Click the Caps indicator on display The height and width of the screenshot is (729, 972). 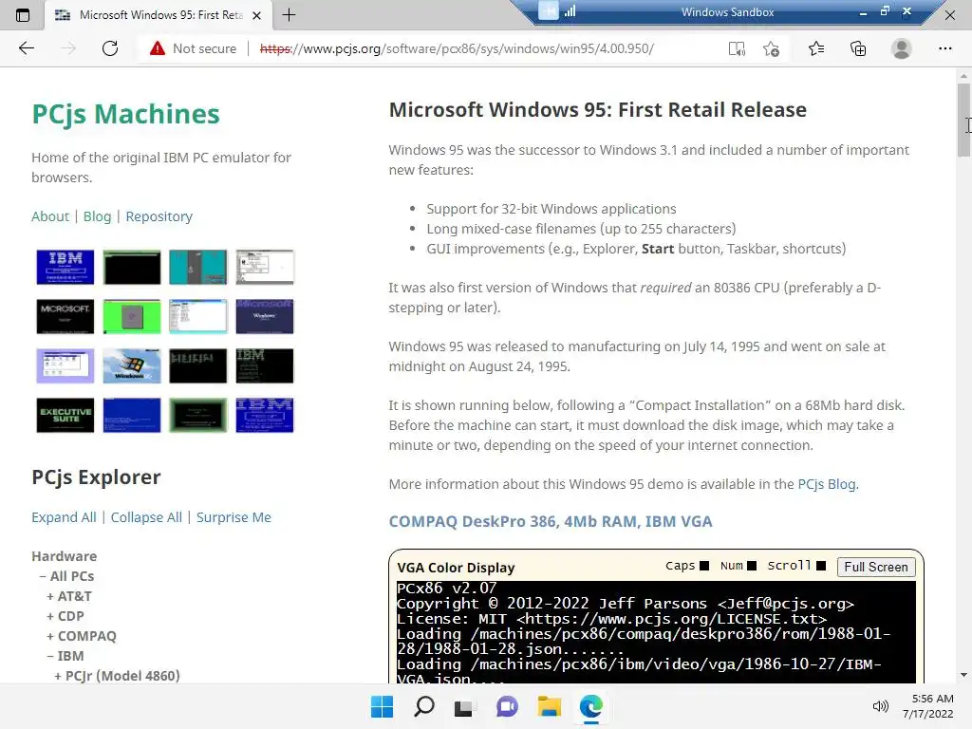click(x=687, y=566)
